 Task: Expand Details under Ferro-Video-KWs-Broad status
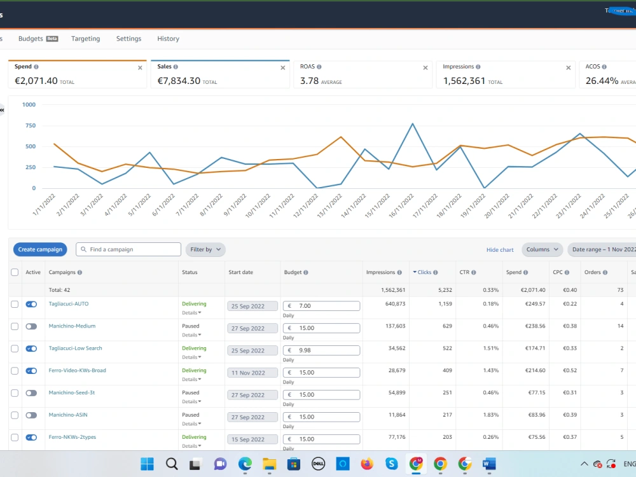click(x=191, y=379)
